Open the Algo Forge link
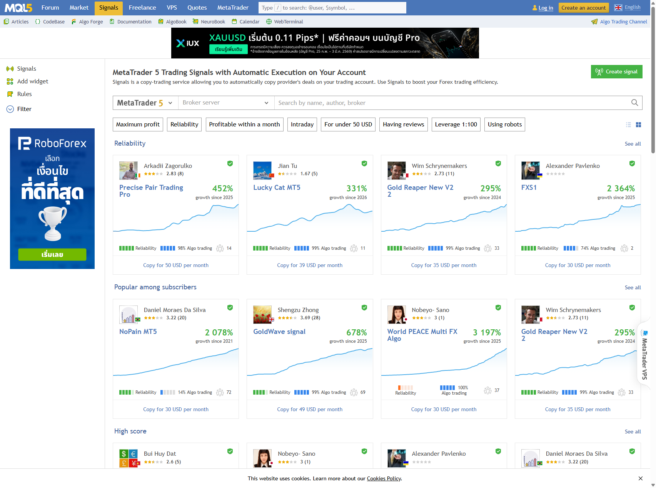 pyautogui.click(x=87, y=22)
